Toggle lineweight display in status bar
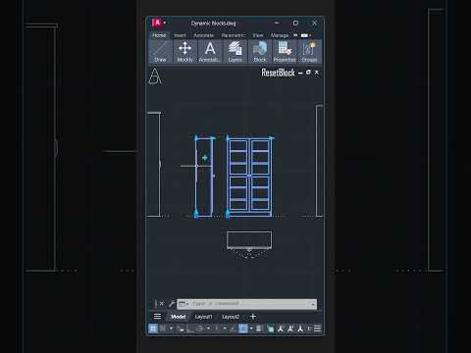The width and height of the screenshot is (471, 353). pos(260,328)
